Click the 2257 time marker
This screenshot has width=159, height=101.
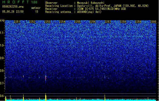click(108, 22)
